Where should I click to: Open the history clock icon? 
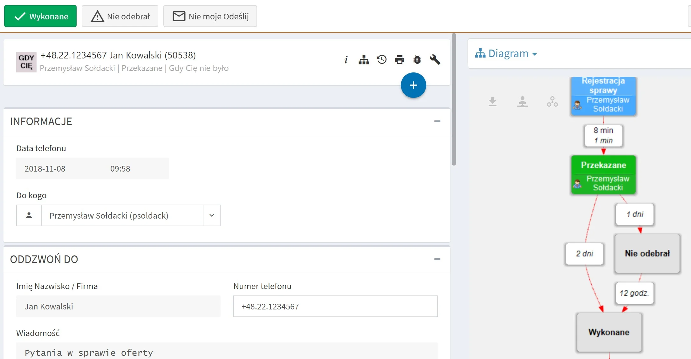tap(382, 59)
